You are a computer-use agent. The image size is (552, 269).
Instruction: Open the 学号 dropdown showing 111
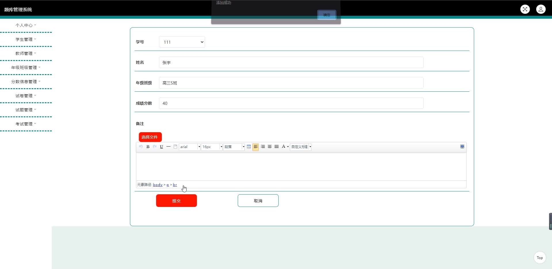pos(182,42)
